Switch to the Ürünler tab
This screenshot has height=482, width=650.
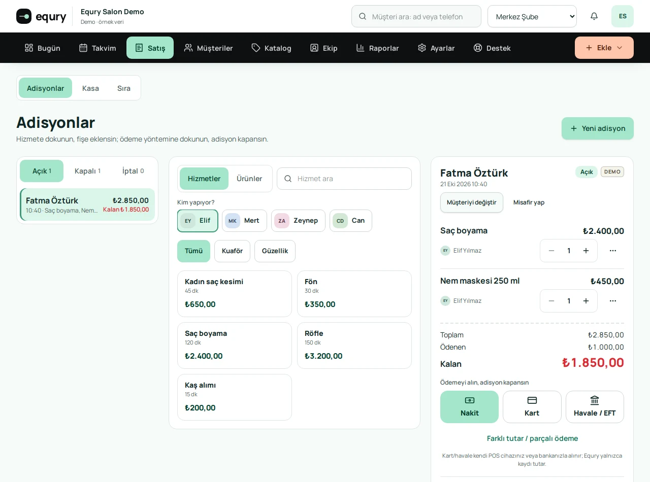[249, 179]
